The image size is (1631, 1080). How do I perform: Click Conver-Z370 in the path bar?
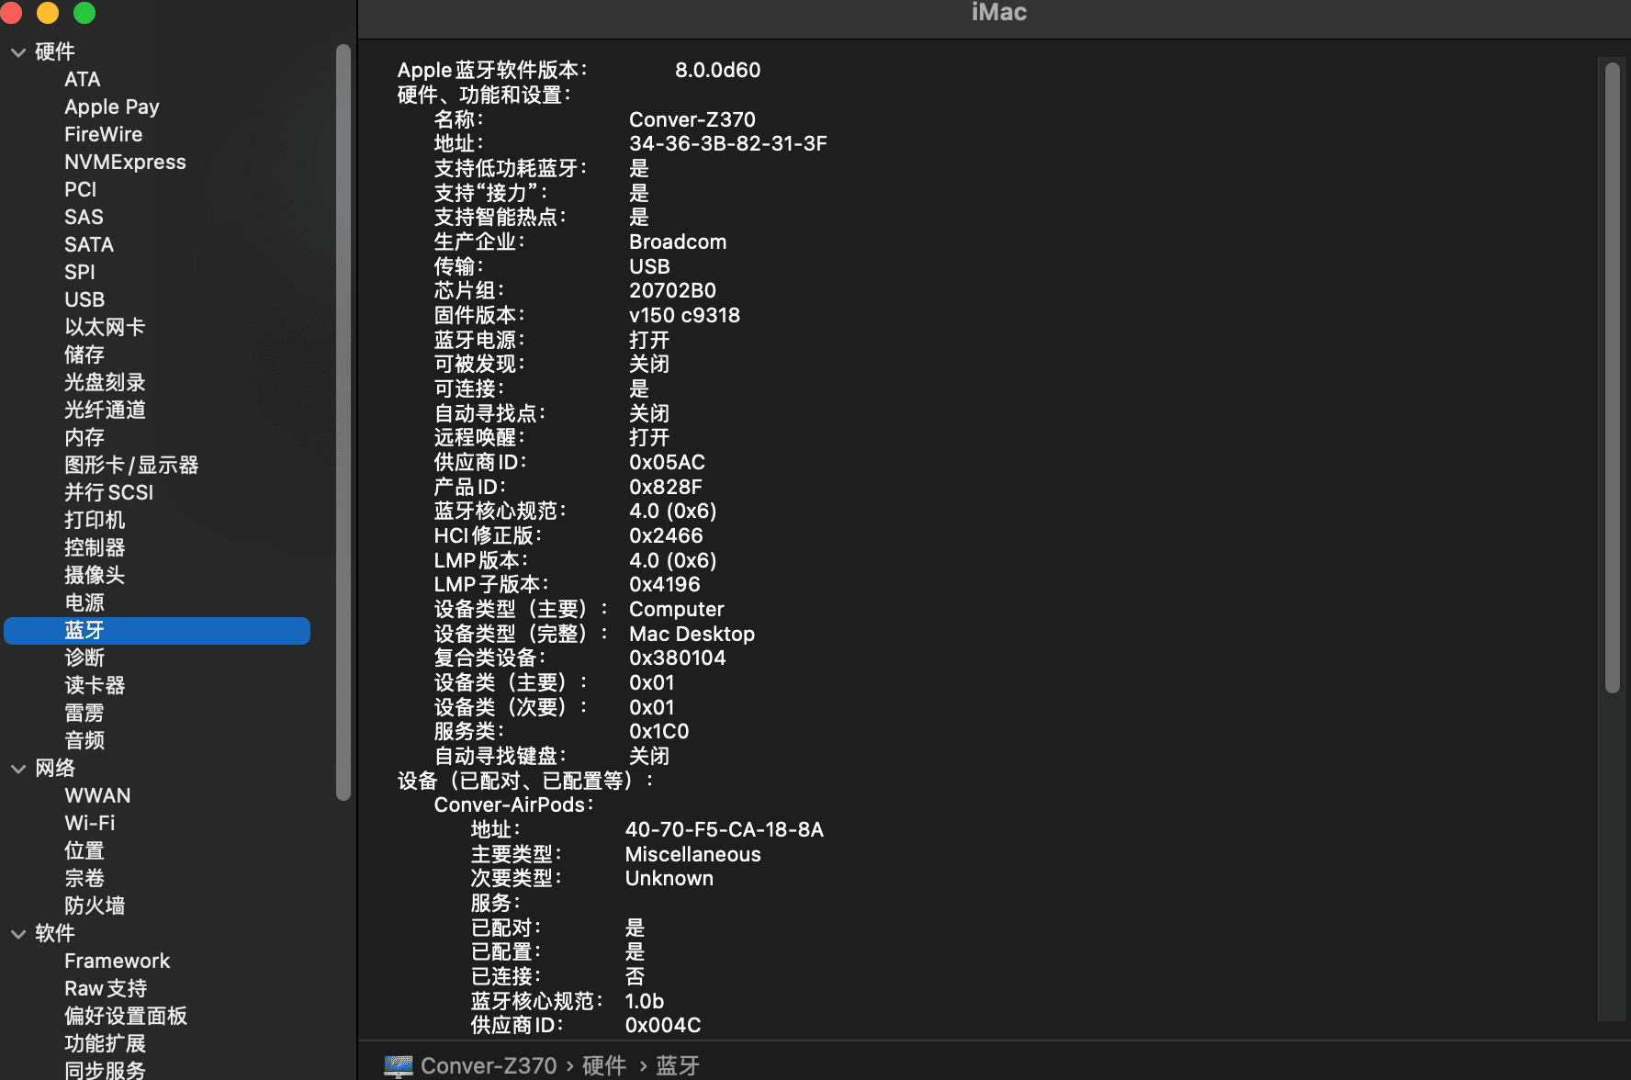[x=489, y=1066]
